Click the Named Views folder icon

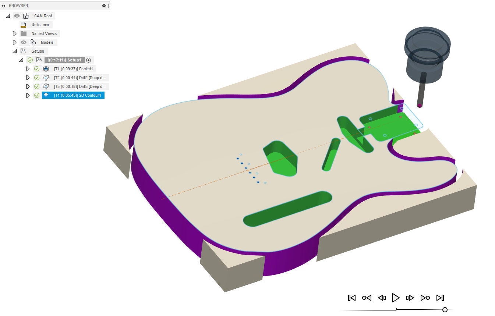click(x=24, y=33)
